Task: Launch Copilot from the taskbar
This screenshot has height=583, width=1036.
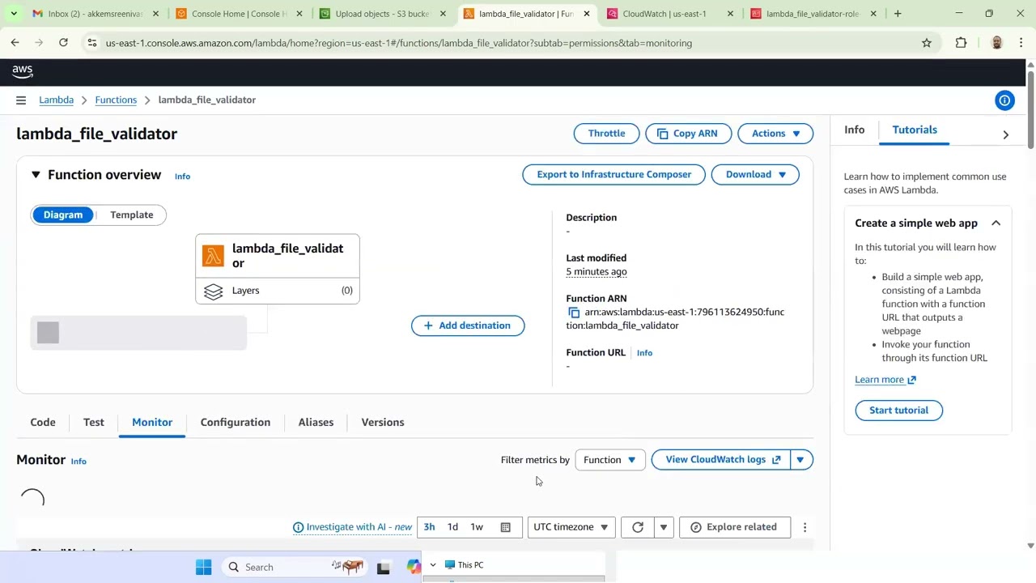Action: coord(414,567)
